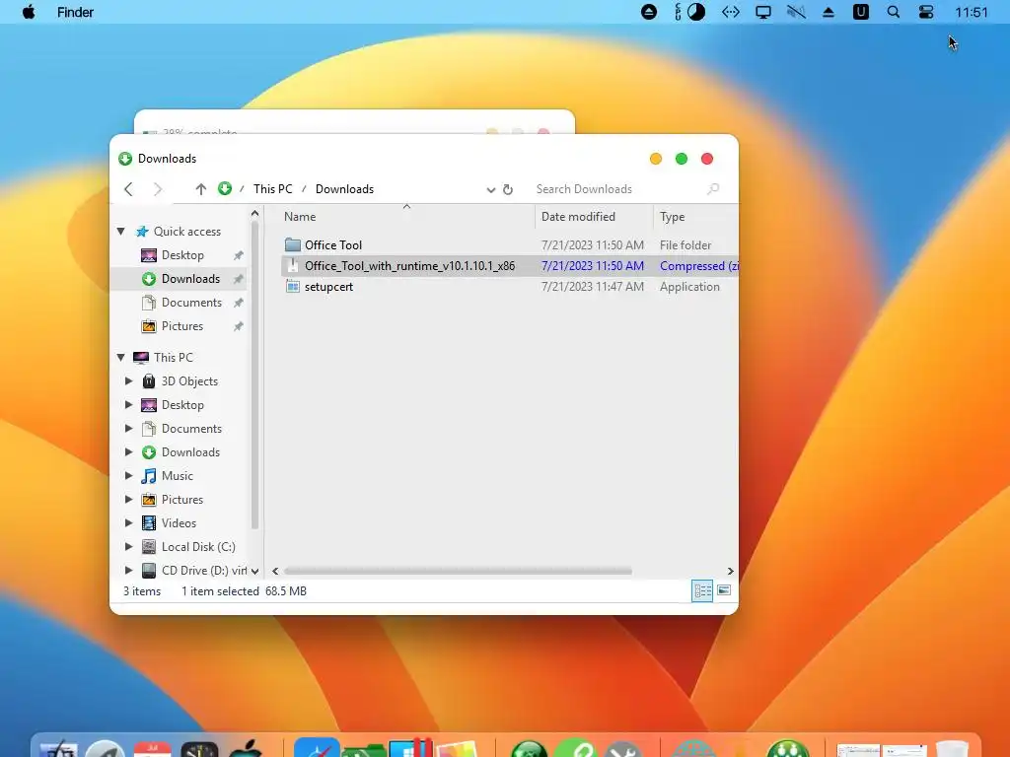The image size is (1010, 757).
Task: Click the Application type cell
Action: (x=689, y=287)
